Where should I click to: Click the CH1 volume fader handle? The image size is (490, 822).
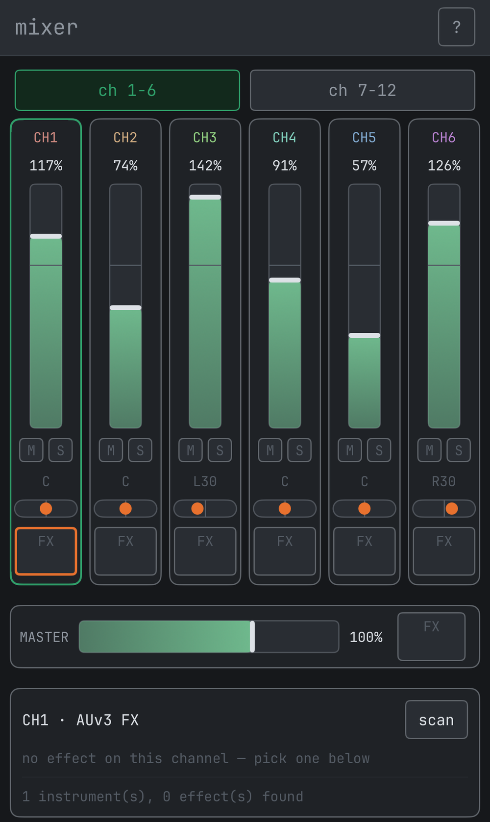point(46,236)
